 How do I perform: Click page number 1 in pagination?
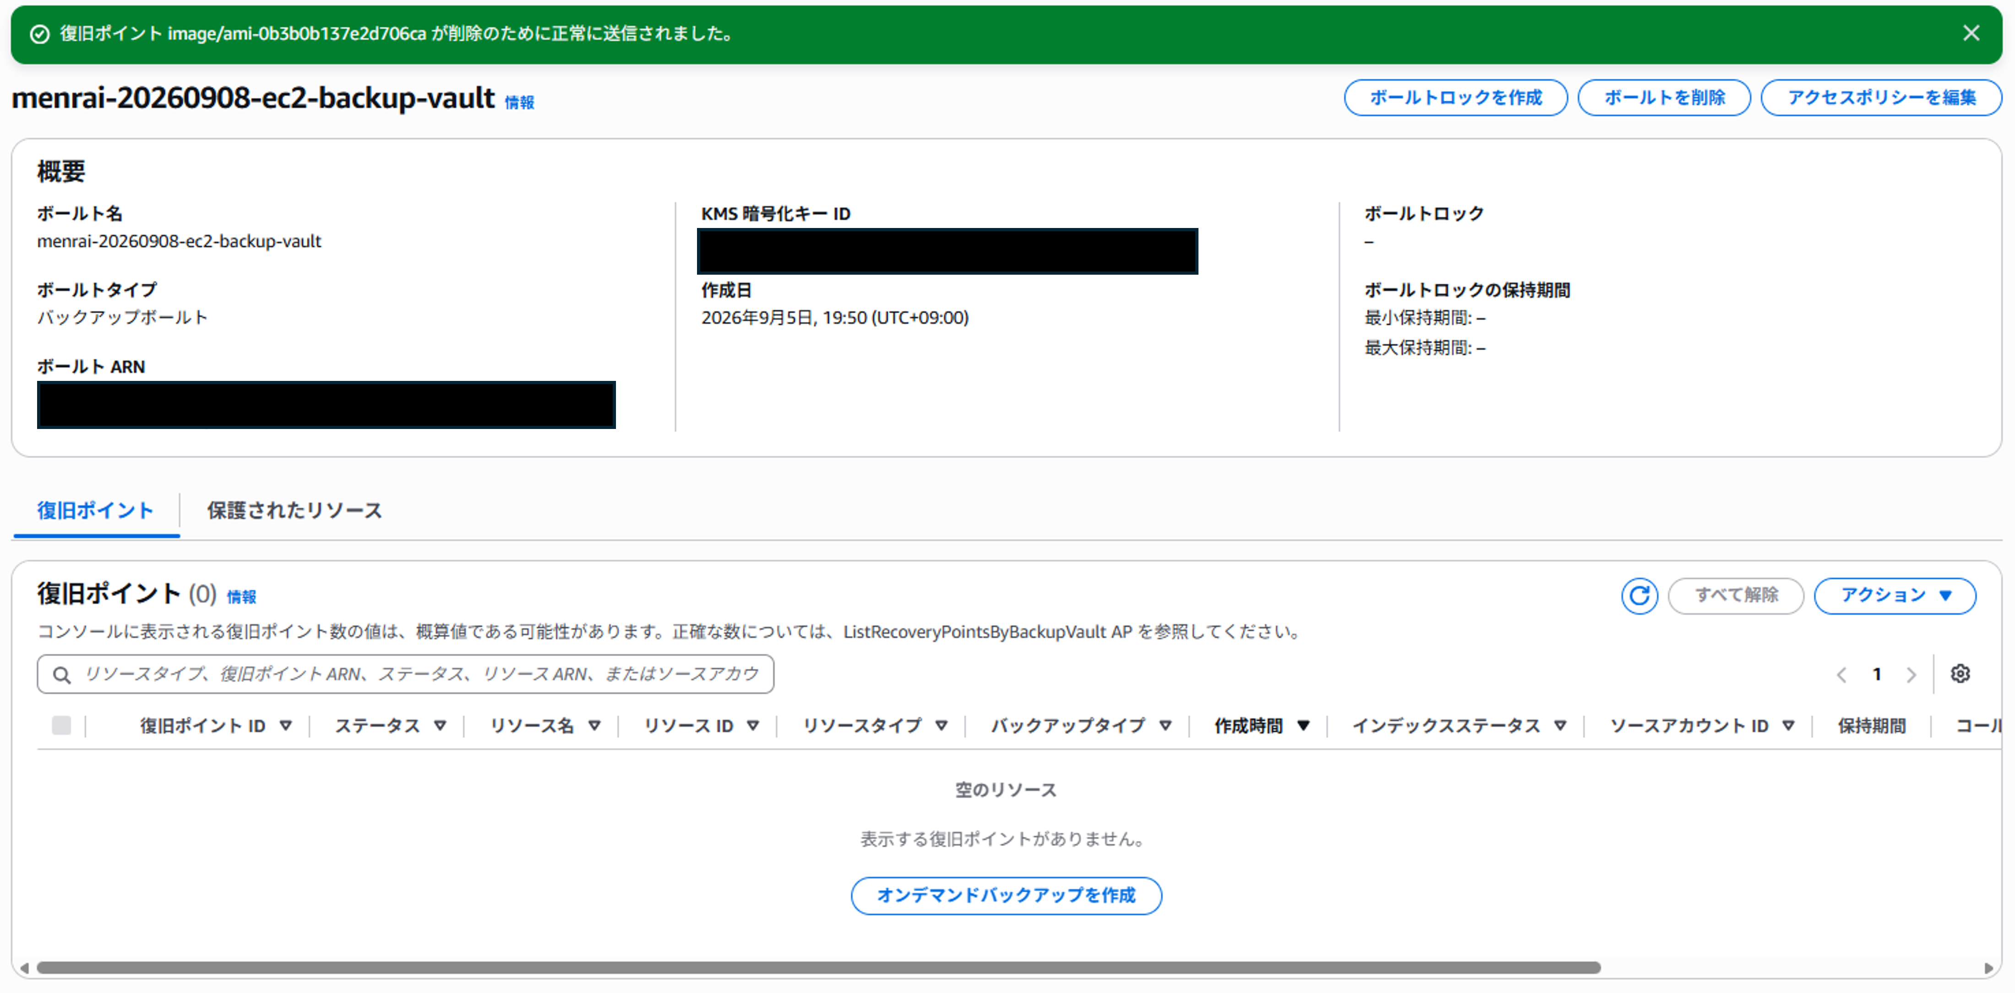[1877, 674]
